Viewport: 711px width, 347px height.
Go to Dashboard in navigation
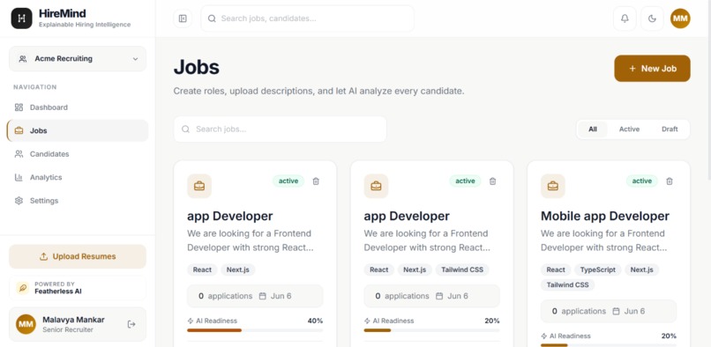pos(78,107)
